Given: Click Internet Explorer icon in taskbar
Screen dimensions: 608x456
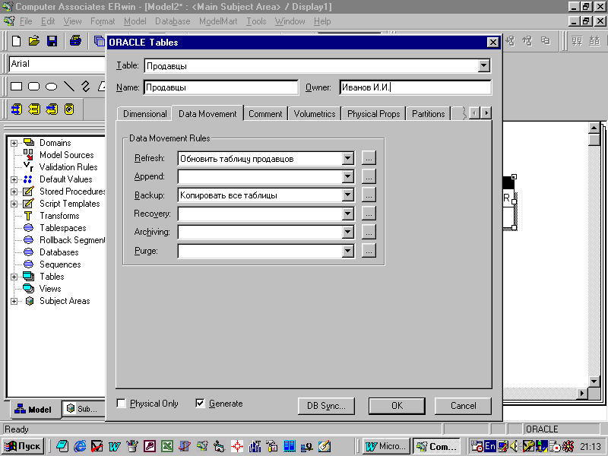Looking at the screenshot, I should 80,446.
